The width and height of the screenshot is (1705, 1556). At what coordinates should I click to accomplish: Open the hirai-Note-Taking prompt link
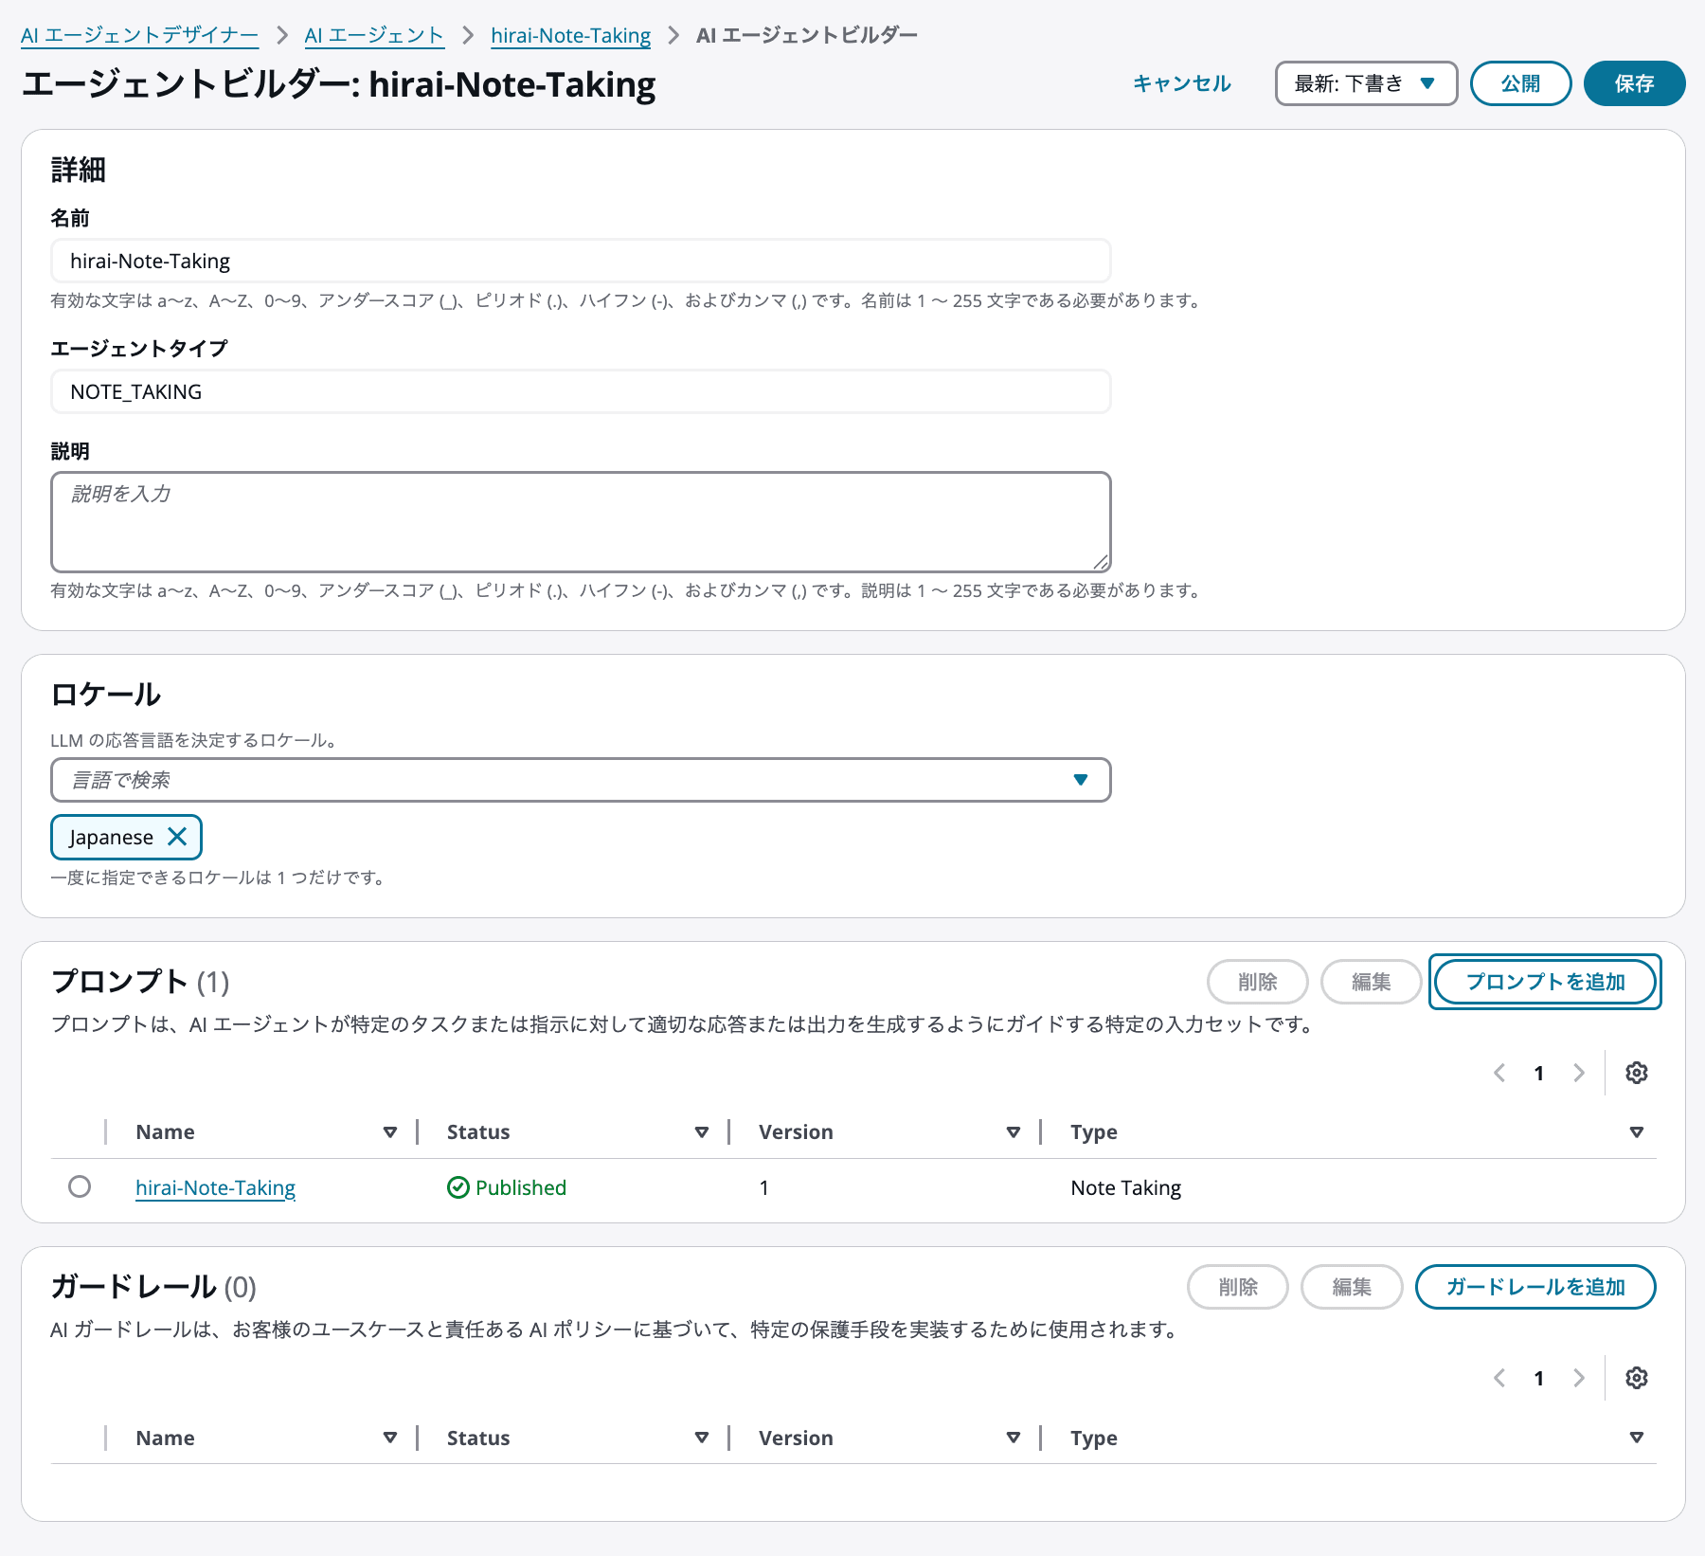point(215,1187)
